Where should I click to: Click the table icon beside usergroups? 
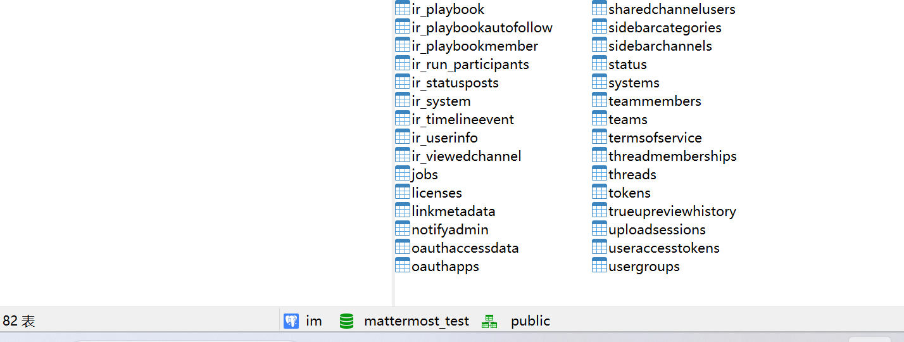click(599, 265)
